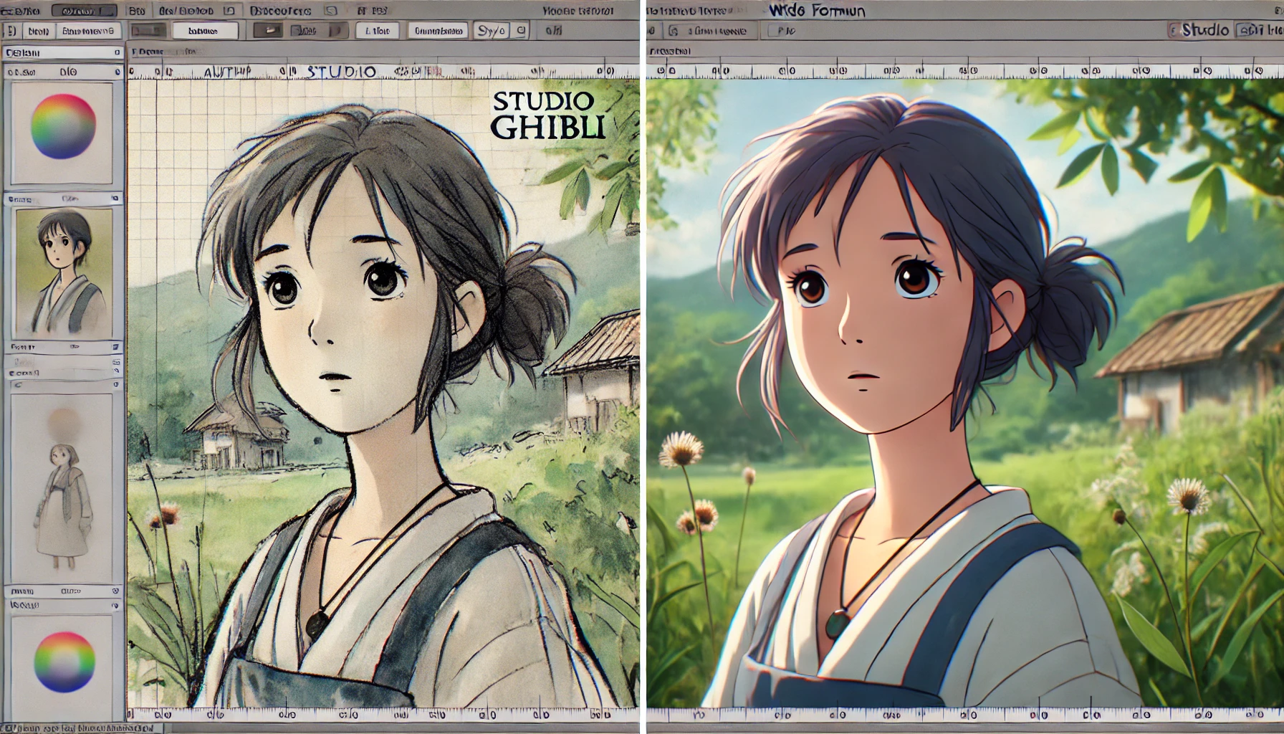This screenshot has width=1284, height=734.
Task: Collapse the bottom color wheel panel header icon
Action: [x=115, y=606]
